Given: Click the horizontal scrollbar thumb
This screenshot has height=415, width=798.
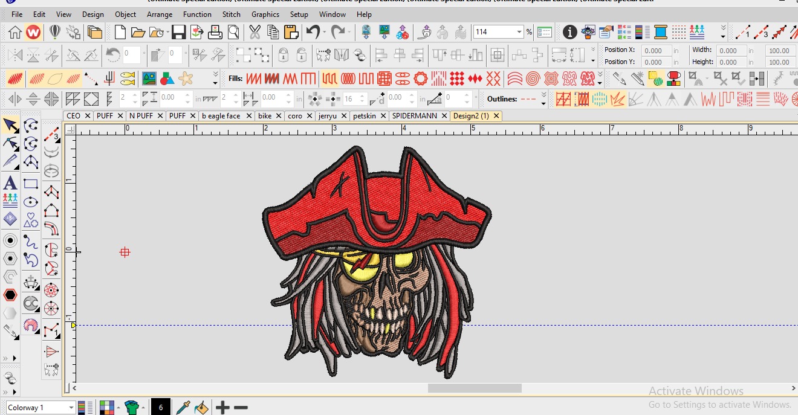Looking at the screenshot, I should tap(475, 388).
